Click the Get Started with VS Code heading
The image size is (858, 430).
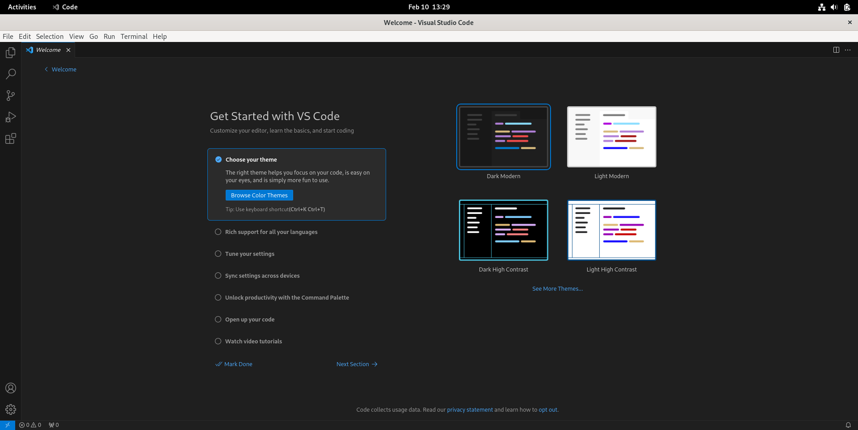[275, 116]
